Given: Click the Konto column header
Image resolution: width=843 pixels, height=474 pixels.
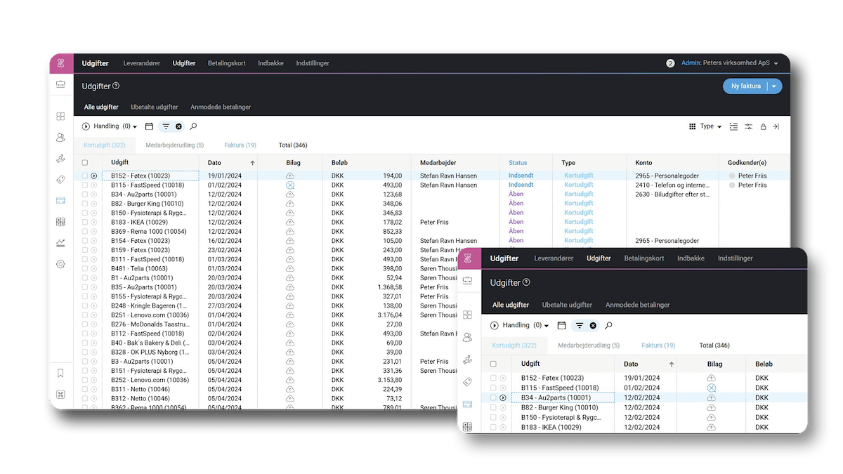Looking at the screenshot, I should [643, 163].
